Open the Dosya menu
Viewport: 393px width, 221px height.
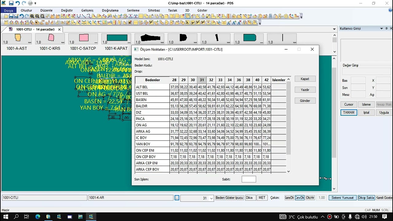[x=9, y=10]
